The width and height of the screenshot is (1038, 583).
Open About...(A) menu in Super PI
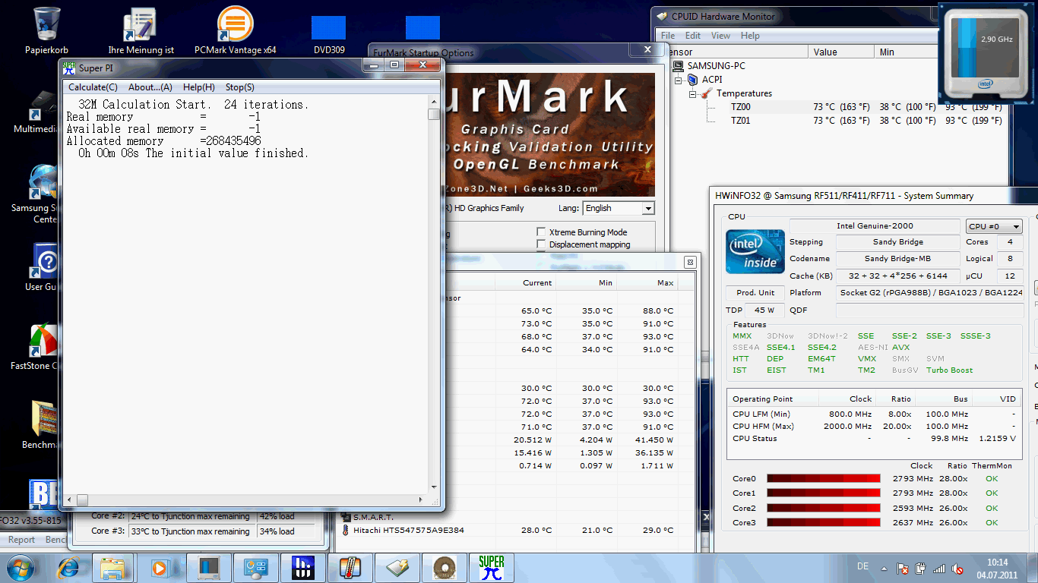click(150, 87)
